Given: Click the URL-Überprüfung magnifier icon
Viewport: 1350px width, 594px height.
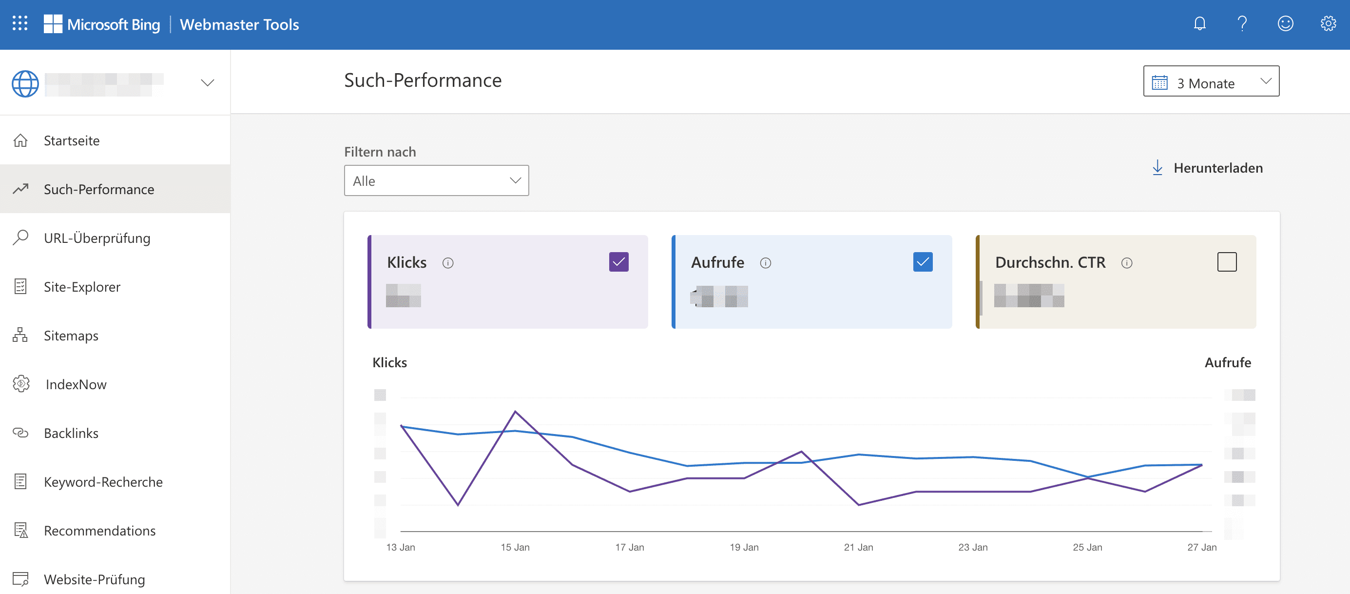Looking at the screenshot, I should coord(20,238).
